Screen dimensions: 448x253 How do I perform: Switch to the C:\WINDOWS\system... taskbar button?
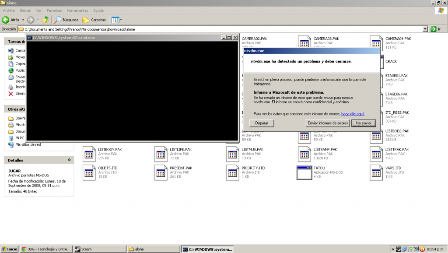click(x=207, y=249)
